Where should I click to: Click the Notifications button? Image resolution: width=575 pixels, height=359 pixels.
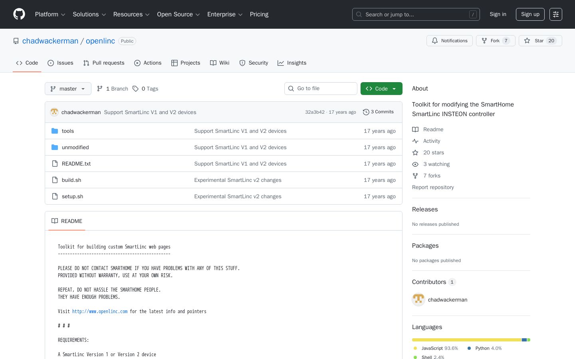point(450,41)
